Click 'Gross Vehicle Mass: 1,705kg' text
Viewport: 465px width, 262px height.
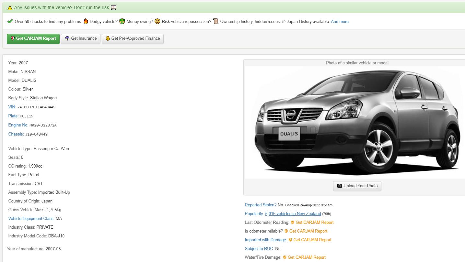click(35, 210)
